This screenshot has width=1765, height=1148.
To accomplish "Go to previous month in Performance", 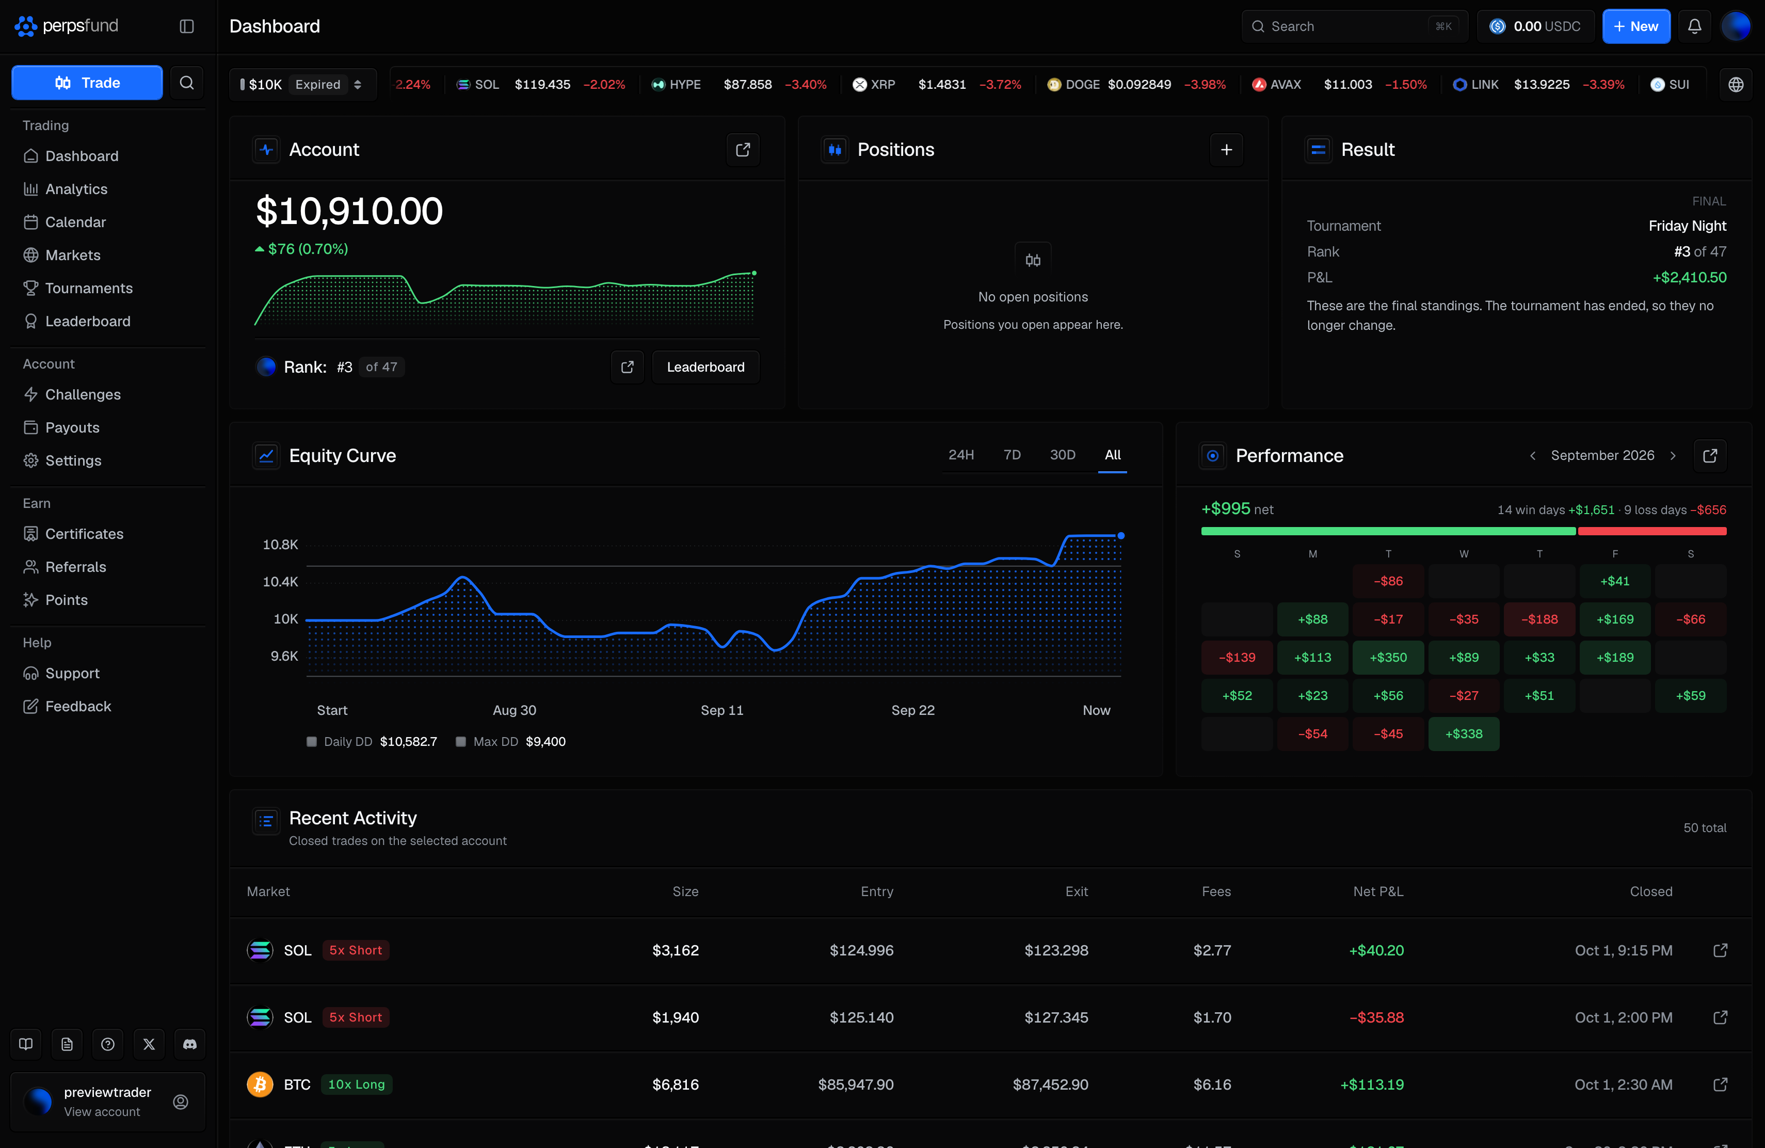I will point(1533,455).
